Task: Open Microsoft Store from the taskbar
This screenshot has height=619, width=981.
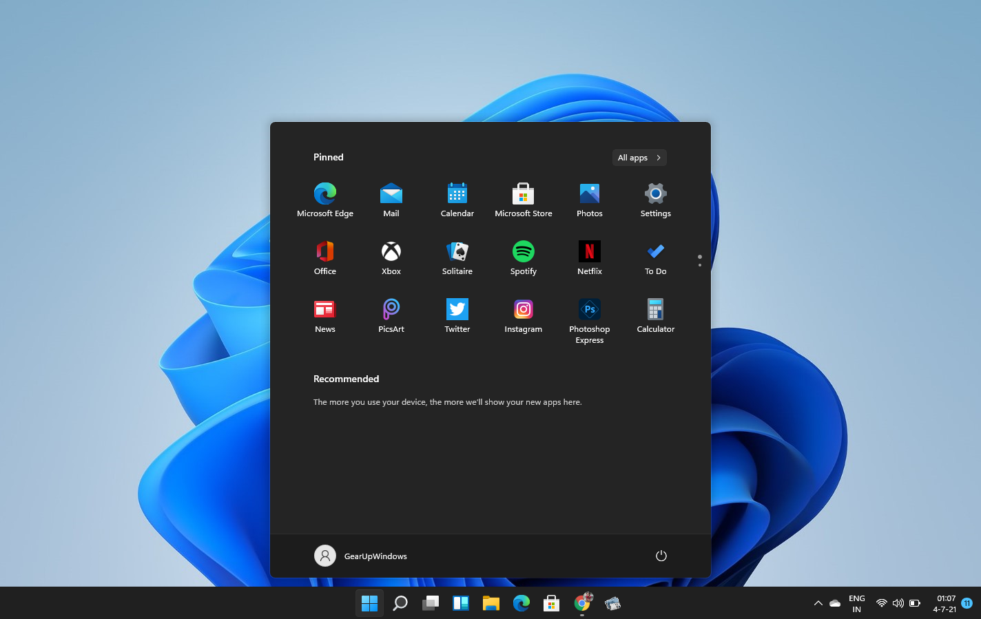Action: click(x=551, y=603)
